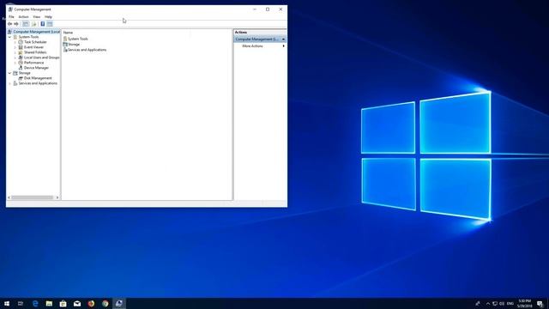The image size is (549, 309).
Task: Click the Export List toolbar icon
Action: point(34,24)
